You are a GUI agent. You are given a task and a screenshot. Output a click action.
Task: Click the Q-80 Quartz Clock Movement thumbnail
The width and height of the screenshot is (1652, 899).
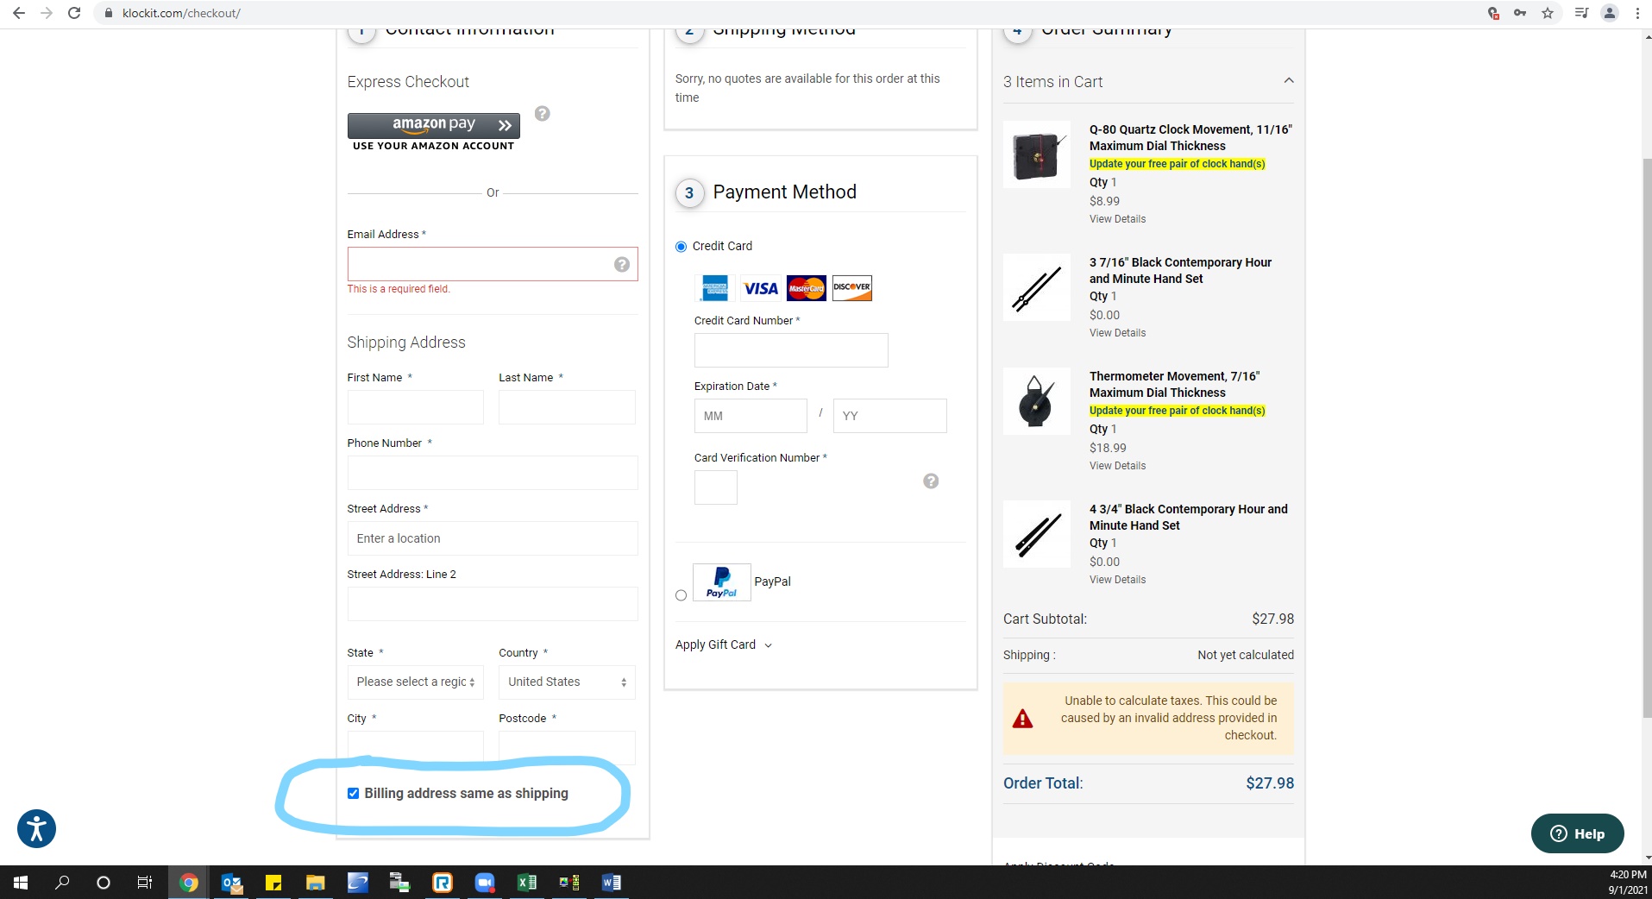[x=1036, y=154]
